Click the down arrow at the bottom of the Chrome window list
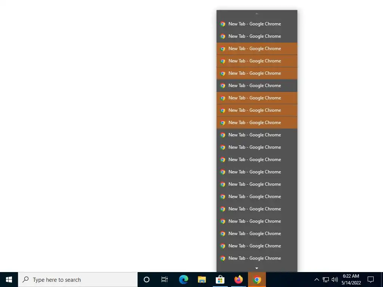Image resolution: width=383 pixels, height=287 pixels. point(257,268)
